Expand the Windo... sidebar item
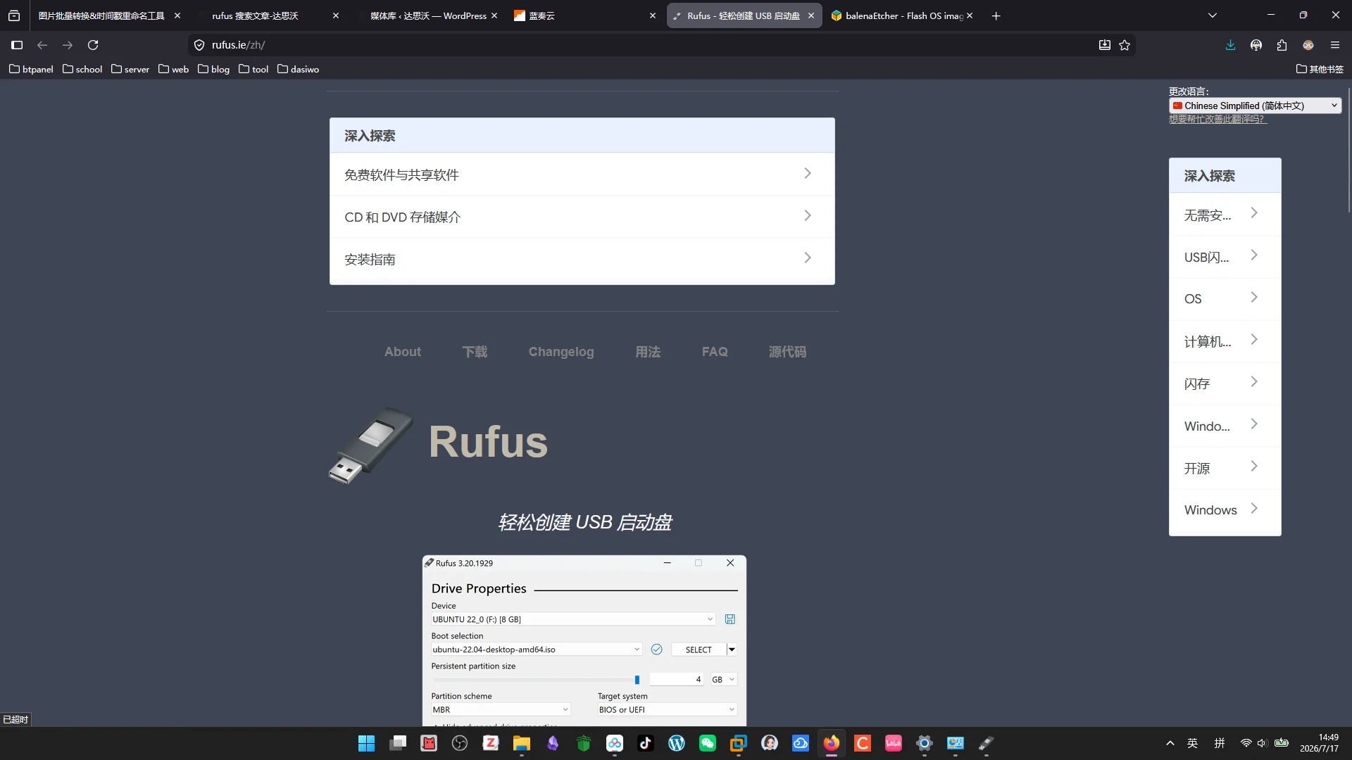This screenshot has width=1352, height=760. point(1225,426)
